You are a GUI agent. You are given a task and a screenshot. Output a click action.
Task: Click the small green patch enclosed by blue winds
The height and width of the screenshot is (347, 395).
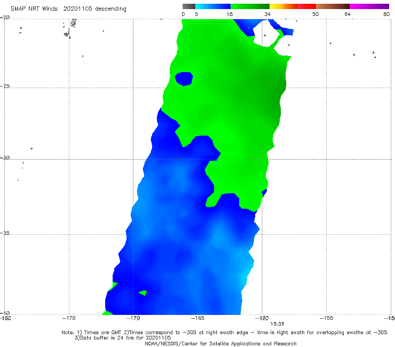pos(143,293)
